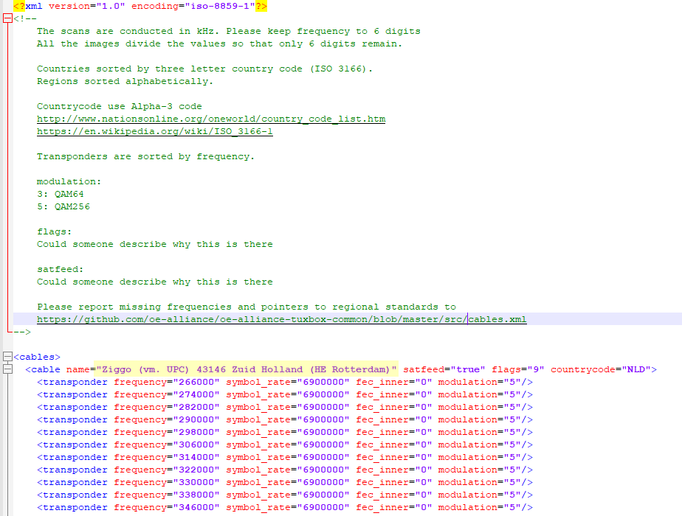Click modulation="5" on the 274000 transponder line
The height and width of the screenshot is (516, 682).
coord(479,395)
